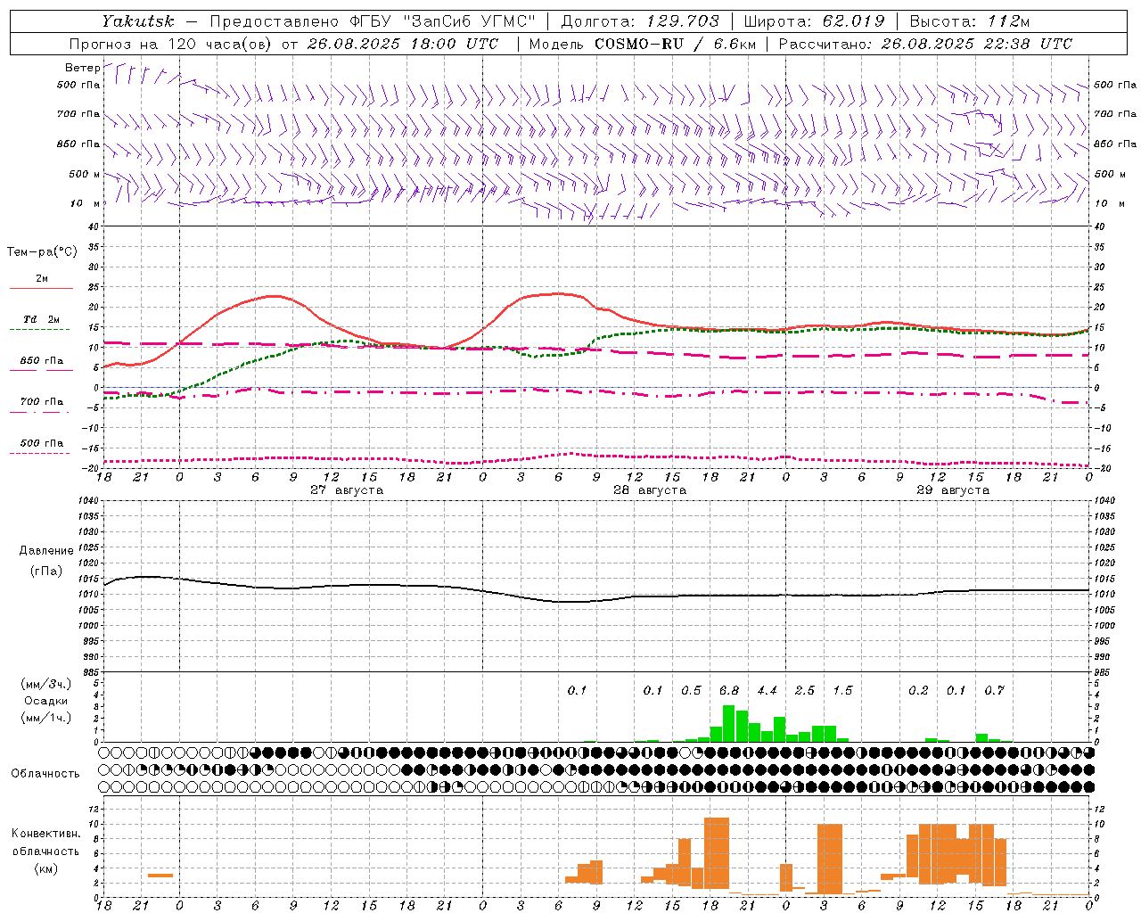
Task: Click the '27 августа' date label
Action: [347, 490]
